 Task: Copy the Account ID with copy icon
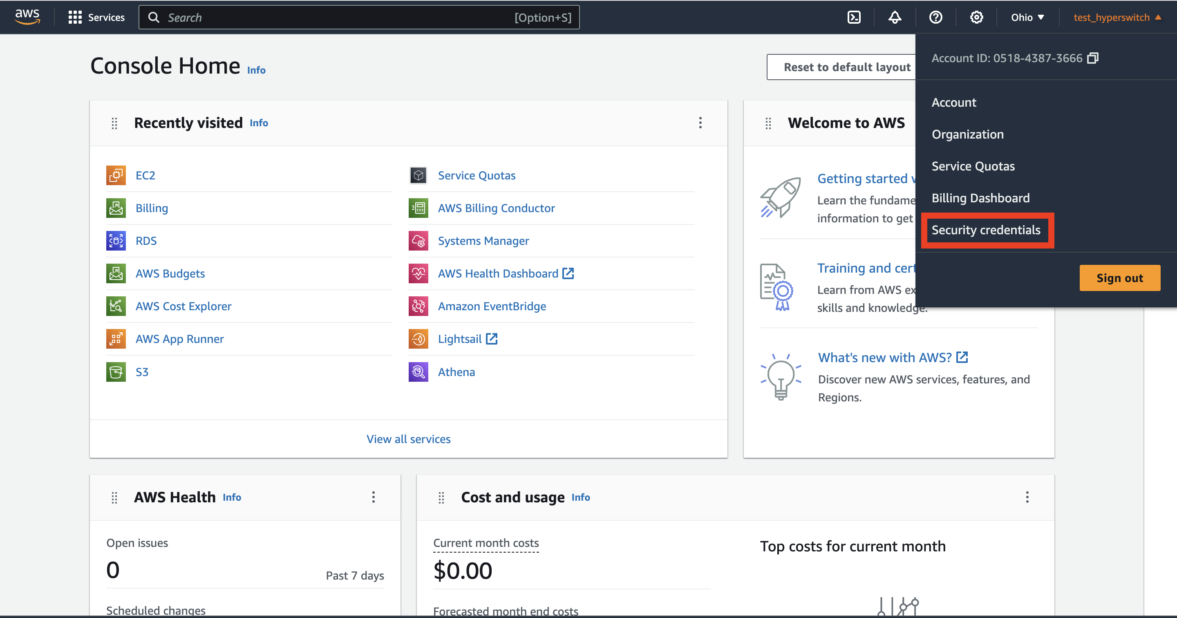[x=1092, y=58]
